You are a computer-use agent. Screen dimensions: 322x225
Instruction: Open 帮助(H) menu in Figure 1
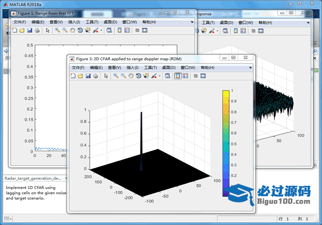(149, 22)
